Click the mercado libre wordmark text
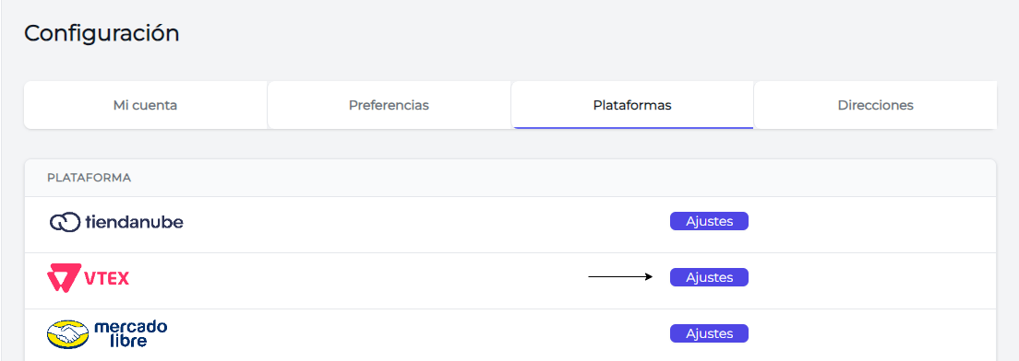This screenshot has height=361, width=1019. [131, 333]
